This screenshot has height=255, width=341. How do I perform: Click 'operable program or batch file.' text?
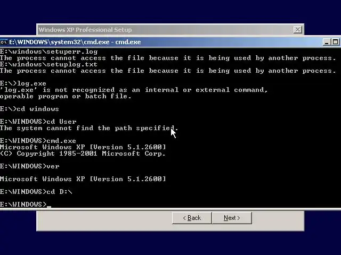point(66,96)
